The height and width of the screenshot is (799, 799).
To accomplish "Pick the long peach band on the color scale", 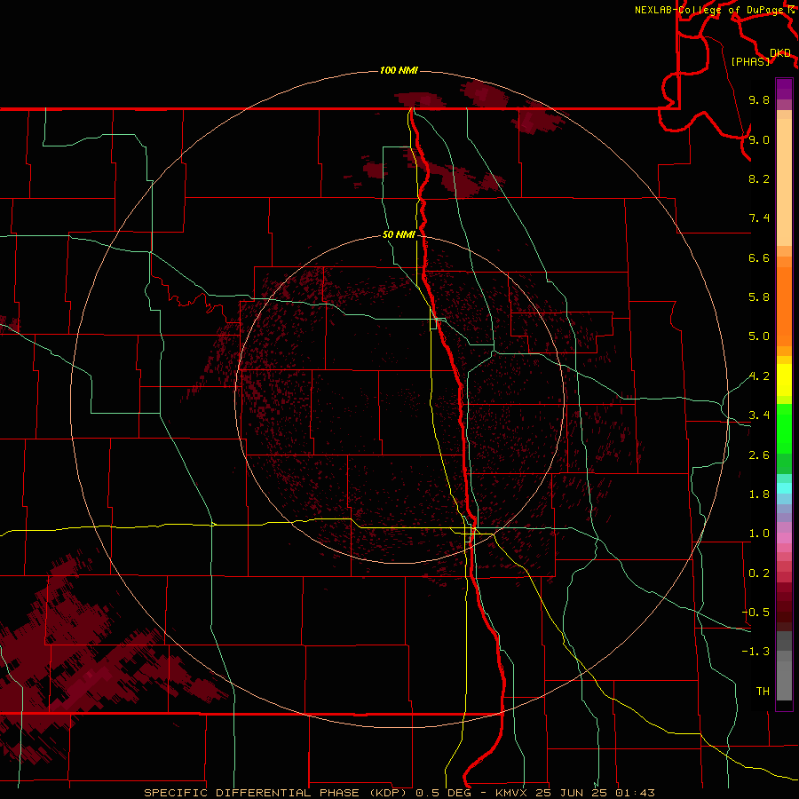I will (784, 183).
